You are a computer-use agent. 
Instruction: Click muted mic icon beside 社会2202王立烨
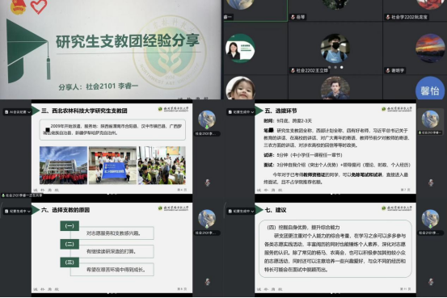(x=293, y=70)
